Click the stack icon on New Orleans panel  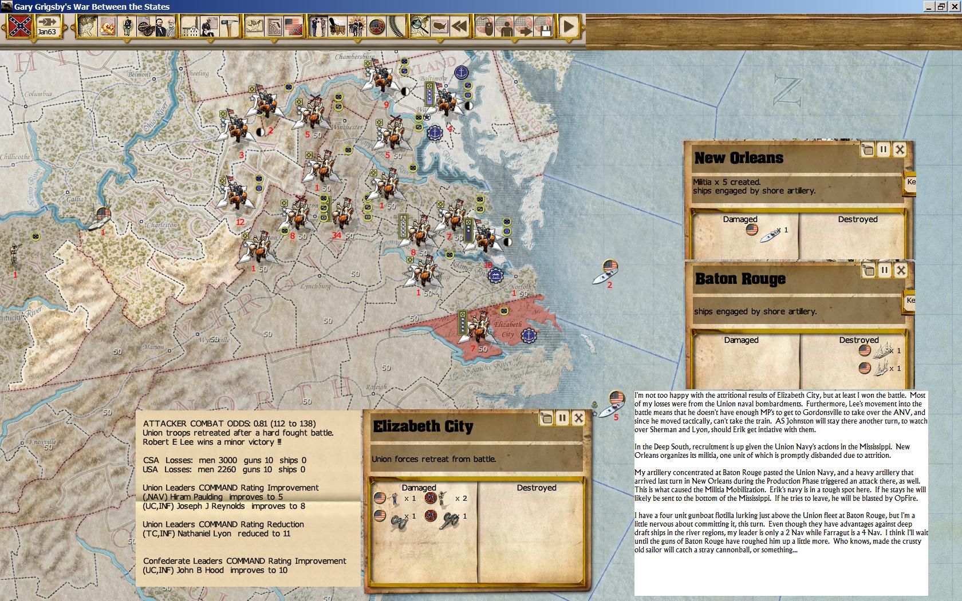coord(868,150)
